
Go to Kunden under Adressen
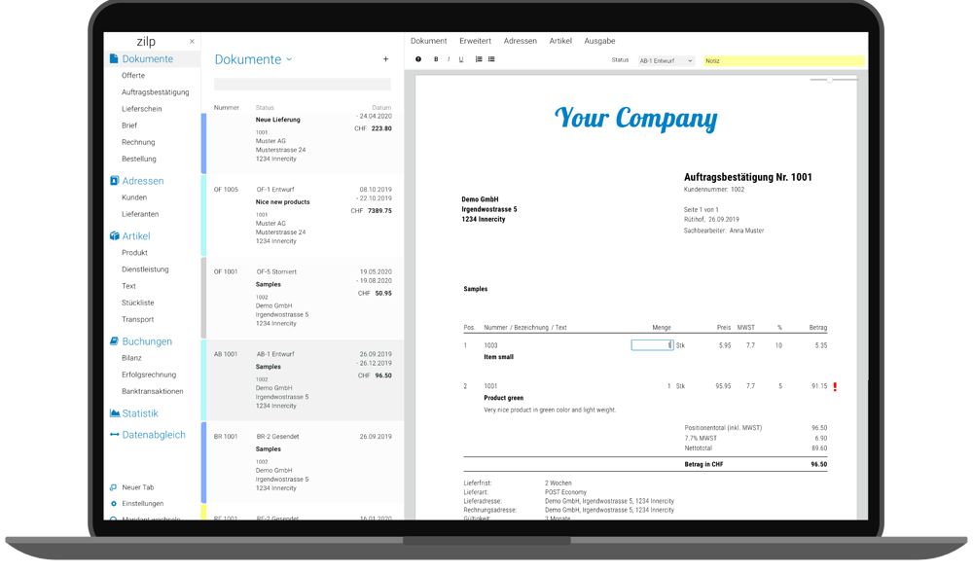134,197
